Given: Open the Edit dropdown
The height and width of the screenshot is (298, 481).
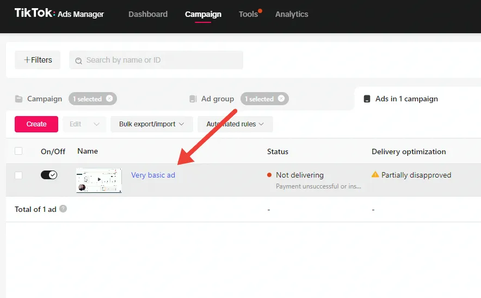Looking at the screenshot, I should coord(84,124).
